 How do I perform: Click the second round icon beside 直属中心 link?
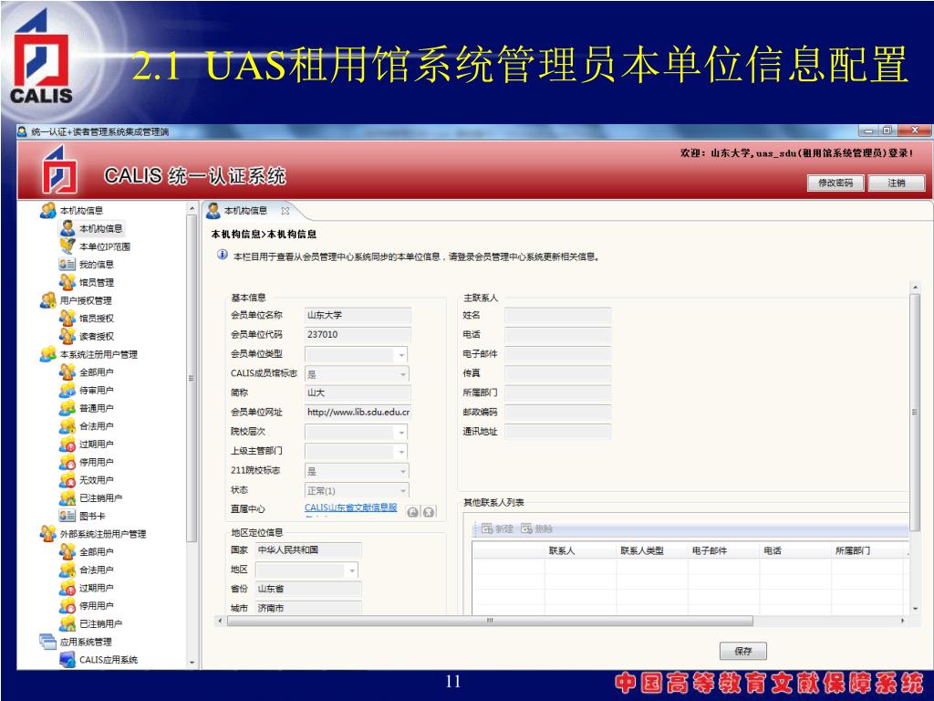[429, 511]
